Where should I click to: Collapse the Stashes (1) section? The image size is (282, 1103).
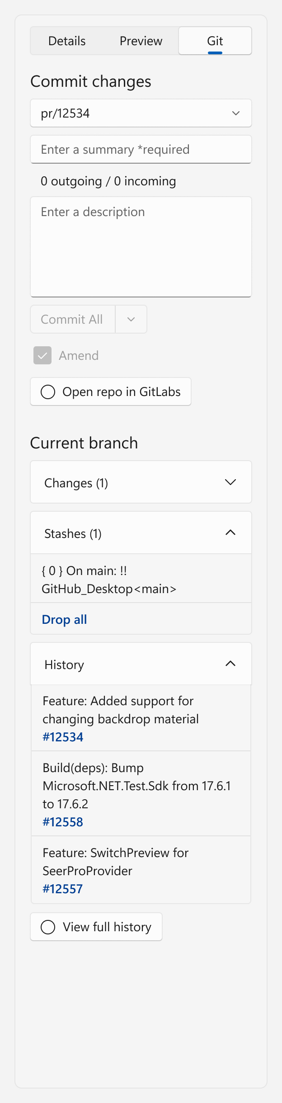coord(141,533)
